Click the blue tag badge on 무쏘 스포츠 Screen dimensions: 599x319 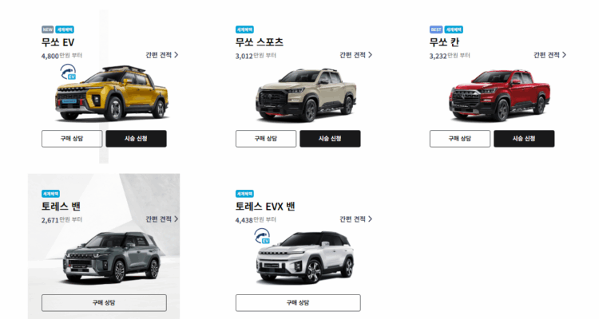click(244, 30)
